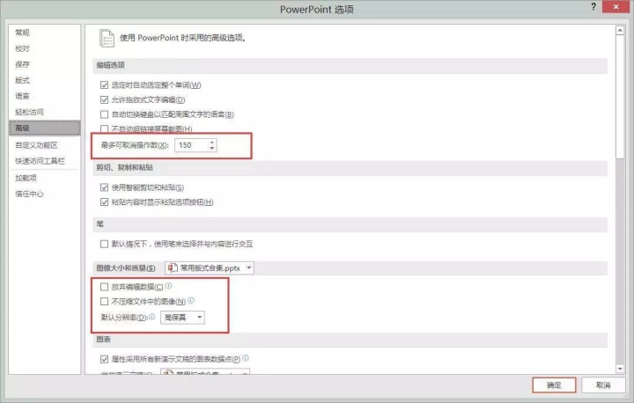Image resolution: width=634 pixels, height=403 pixels.
Task: Click the 取消 button
Action: pyautogui.click(x=603, y=385)
